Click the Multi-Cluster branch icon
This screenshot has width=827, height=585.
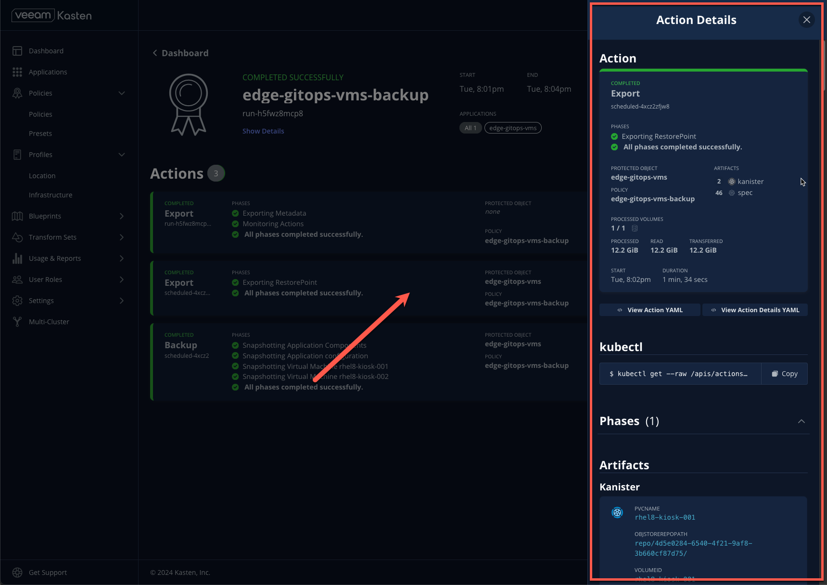[x=17, y=322]
